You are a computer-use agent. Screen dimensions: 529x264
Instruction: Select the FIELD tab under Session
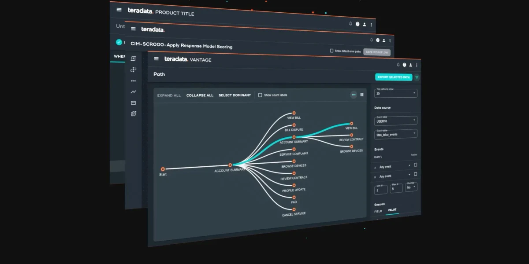click(378, 211)
